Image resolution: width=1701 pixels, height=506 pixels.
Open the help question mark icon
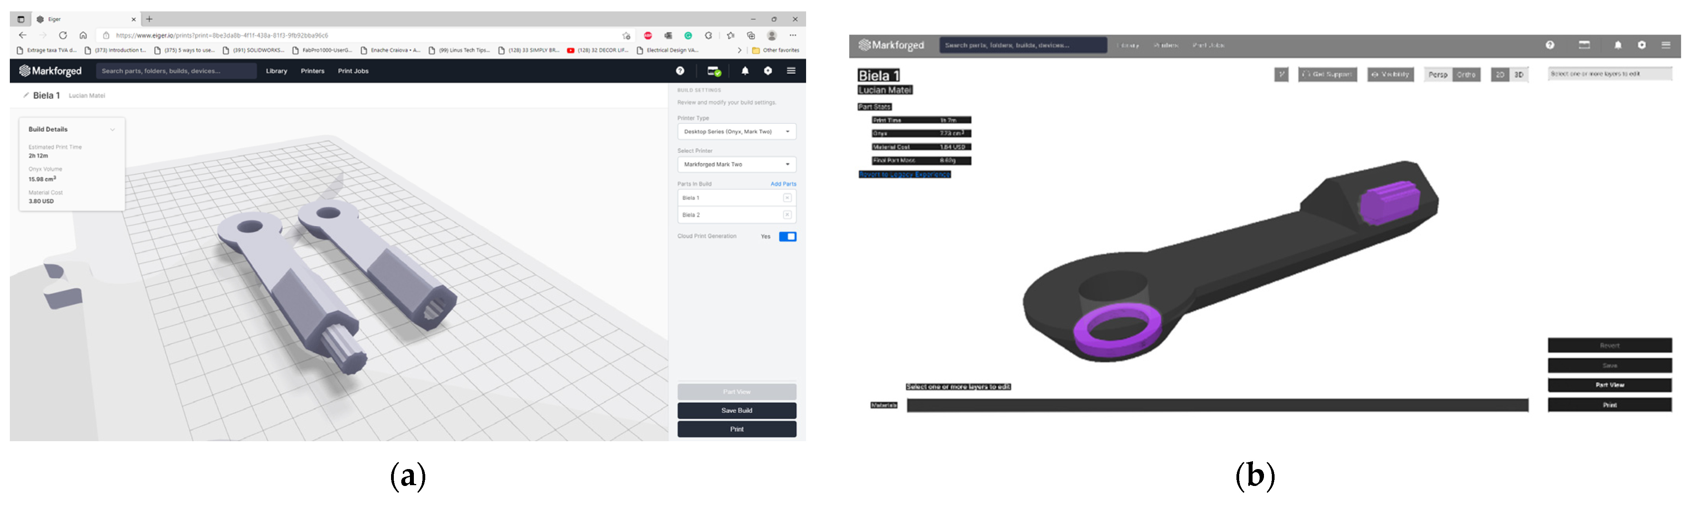click(x=680, y=71)
